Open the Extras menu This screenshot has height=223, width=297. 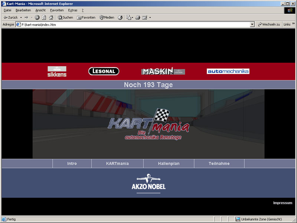pyautogui.click(x=73, y=10)
